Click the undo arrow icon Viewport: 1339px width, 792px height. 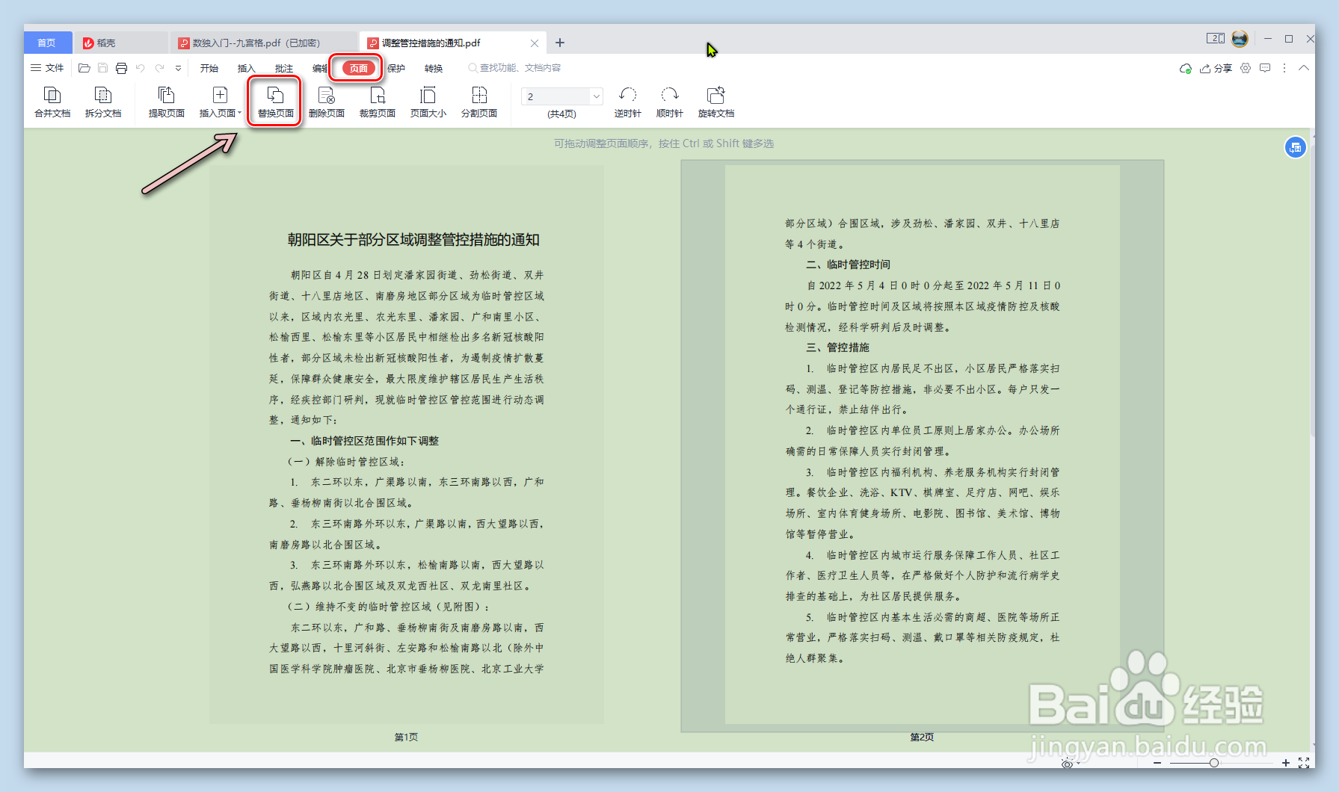[141, 68]
